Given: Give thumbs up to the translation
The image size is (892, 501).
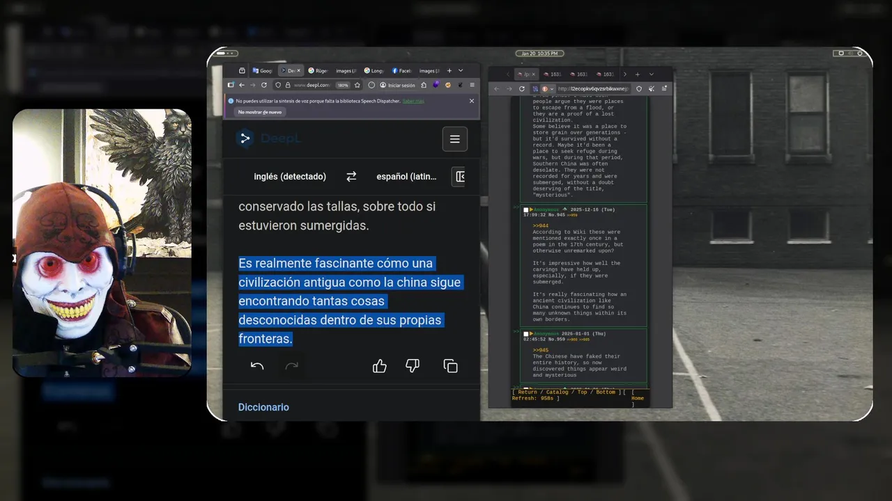Looking at the screenshot, I should pos(380,366).
